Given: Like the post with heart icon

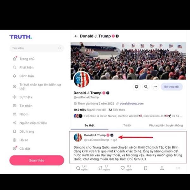Looking at the screenshot, I should click(123, 168).
